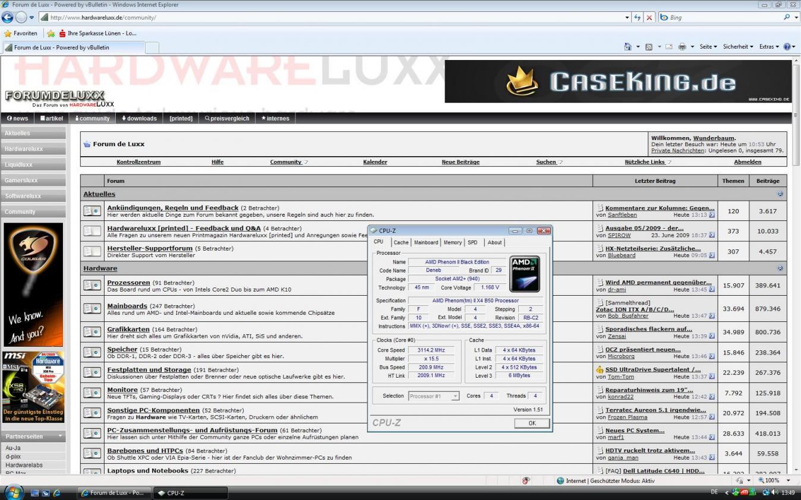Click the Abmelden logout link
The width and height of the screenshot is (801, 500).
click(x=748, y=162)
